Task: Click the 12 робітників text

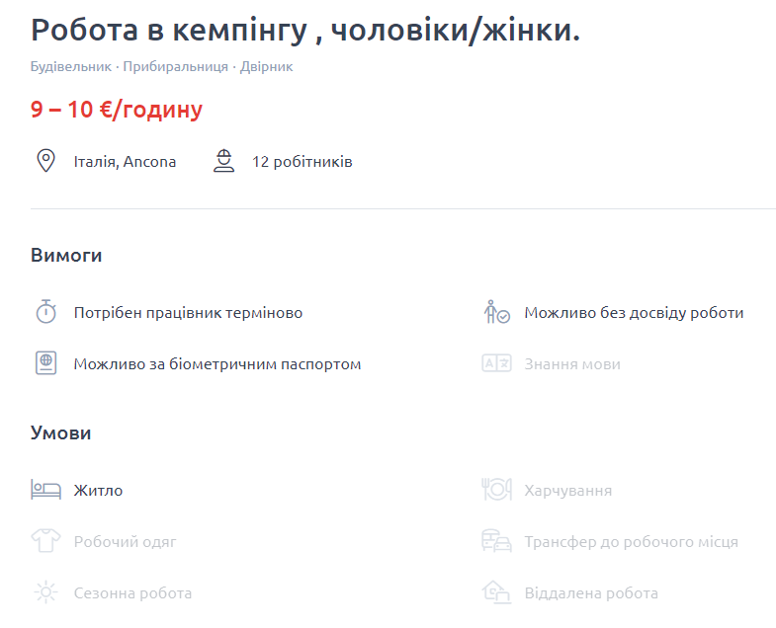Action: (302, 162)
